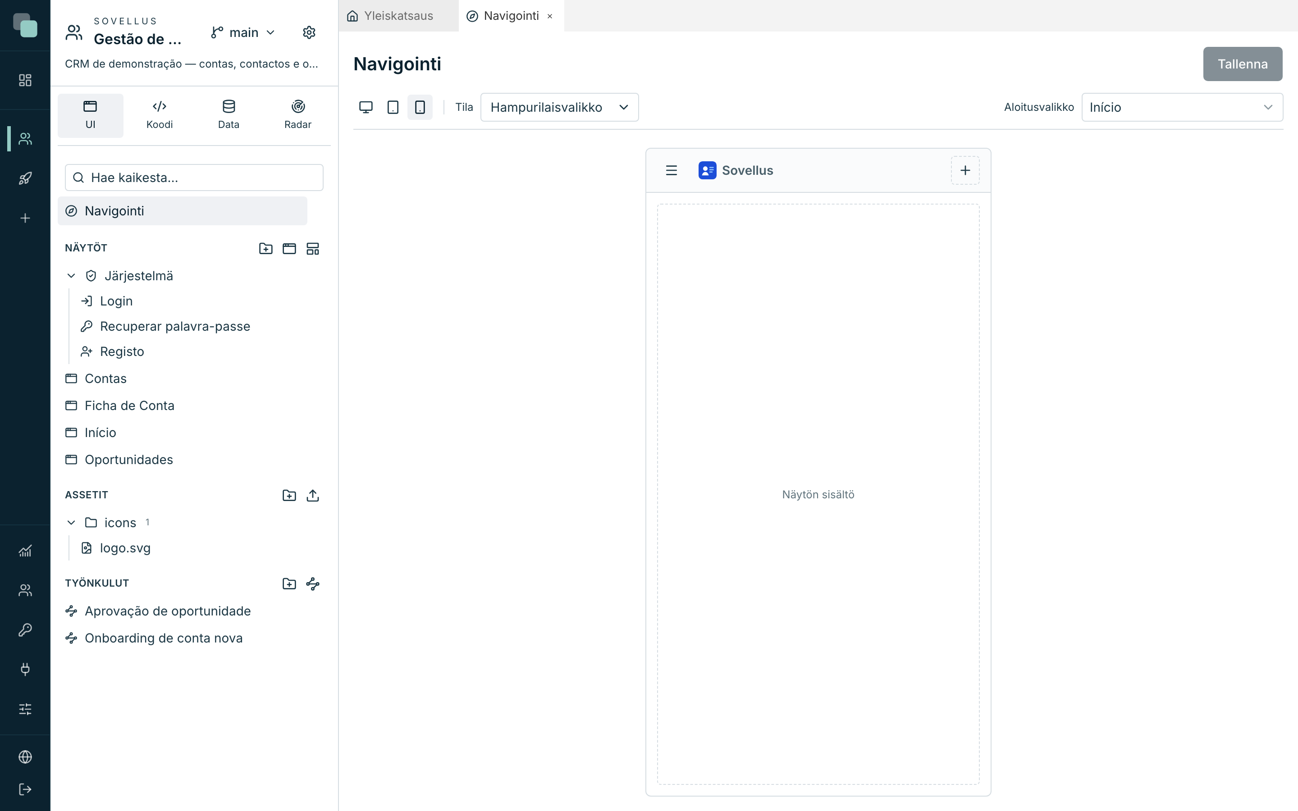
Task: Add new folder in Assetit section
Action: (x=289, y=495)
